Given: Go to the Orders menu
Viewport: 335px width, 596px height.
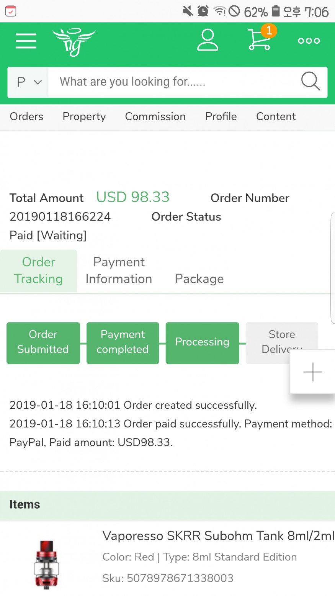Looking at the screenshot, I should [x=26, y=116].
